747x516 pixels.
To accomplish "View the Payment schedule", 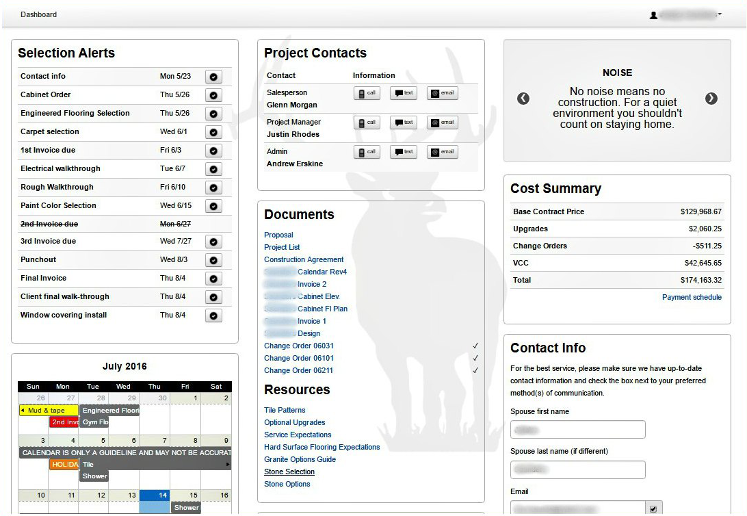I will tap(692, 297).
